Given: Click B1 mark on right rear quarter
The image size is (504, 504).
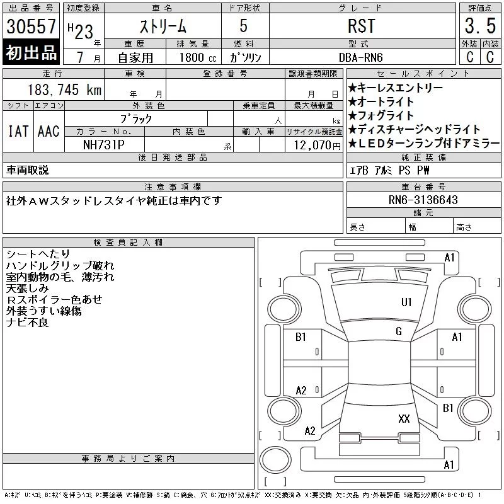Looking at the screenshot, I should tap(448, 408).
